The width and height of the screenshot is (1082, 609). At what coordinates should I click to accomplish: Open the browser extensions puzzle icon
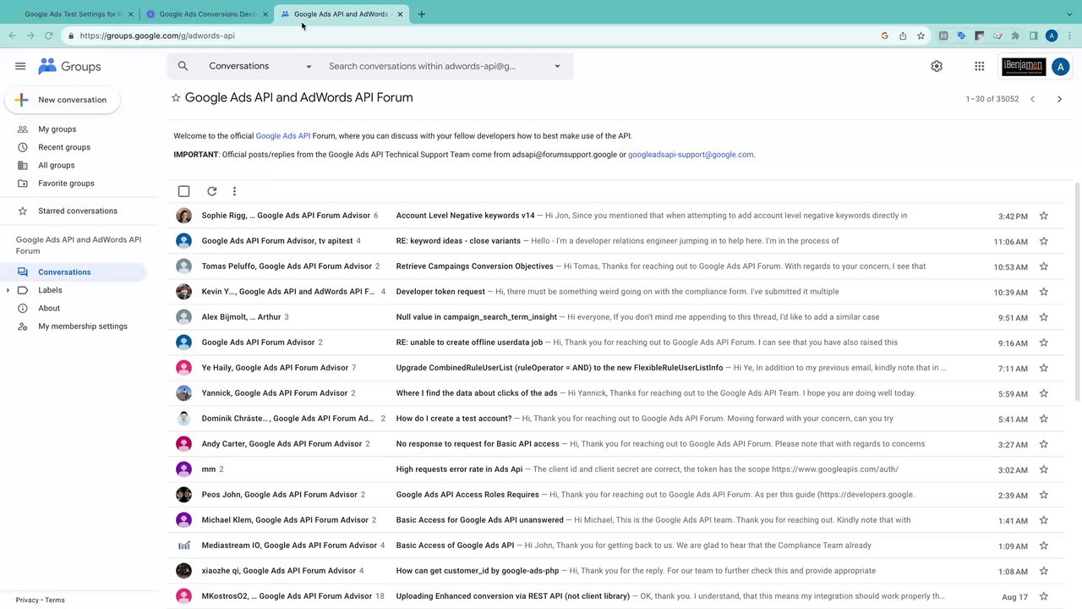click(x=1015, y=36)
